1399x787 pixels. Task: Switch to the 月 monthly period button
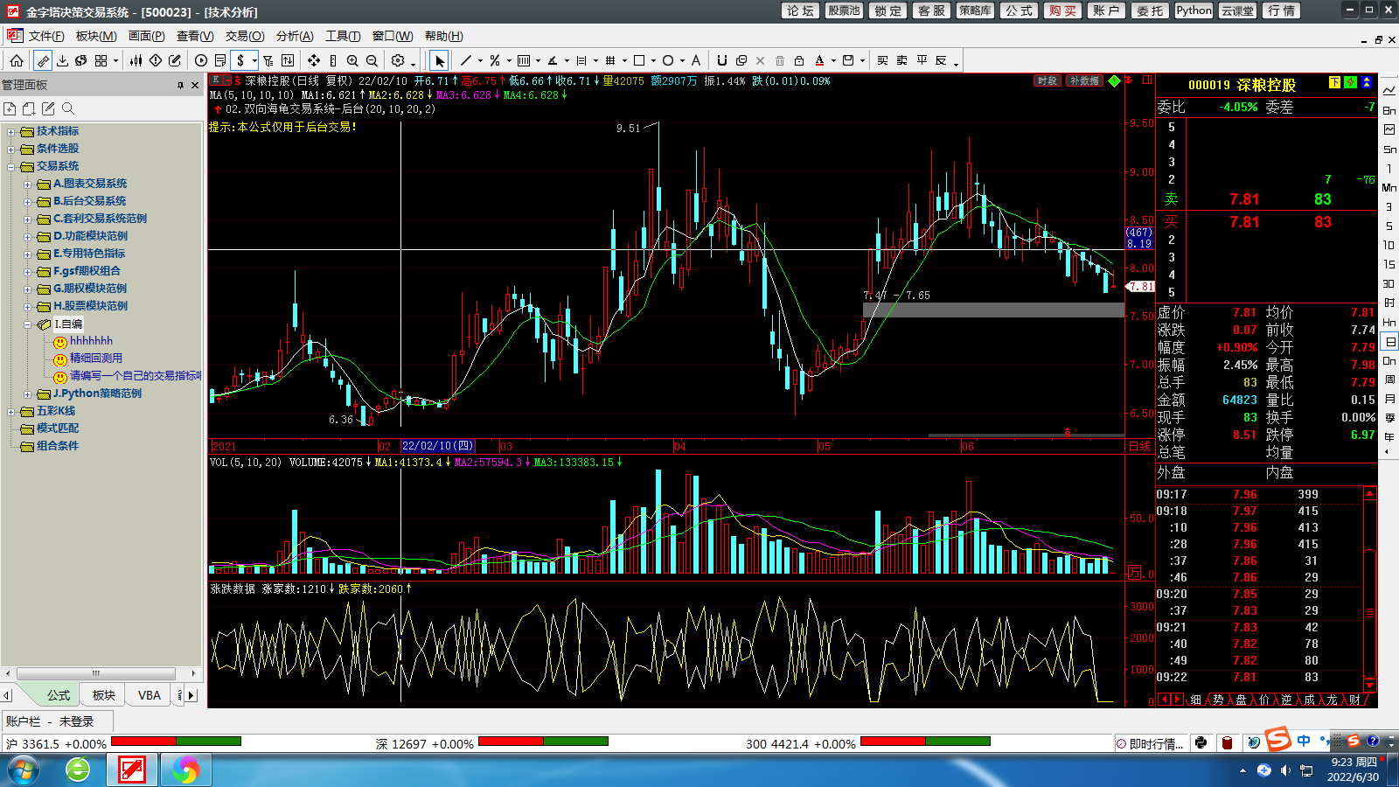[1389, 399]
